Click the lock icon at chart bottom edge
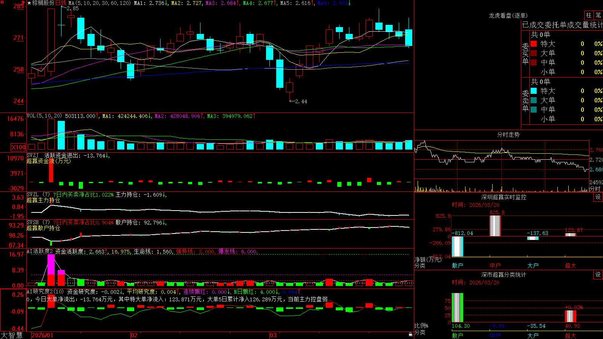This screenshot has width=603, height=339. [x=410, y=334]
